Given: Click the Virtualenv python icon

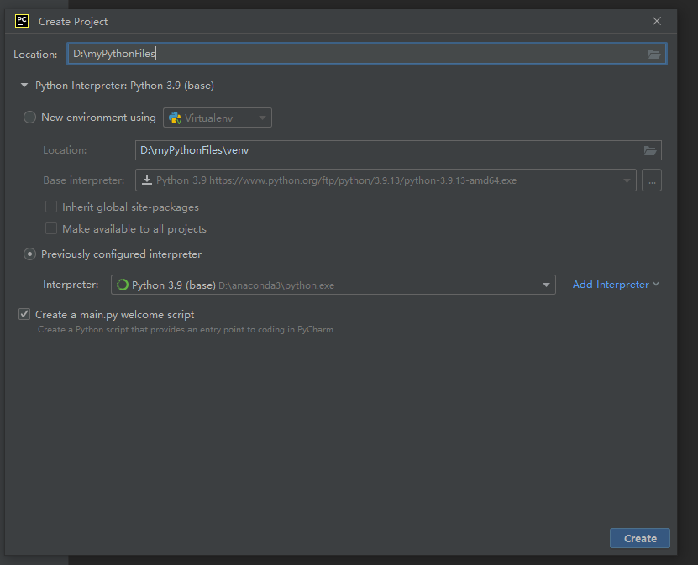Looking at the screenshot, I should pyautogui.click(x=175, y=118).
